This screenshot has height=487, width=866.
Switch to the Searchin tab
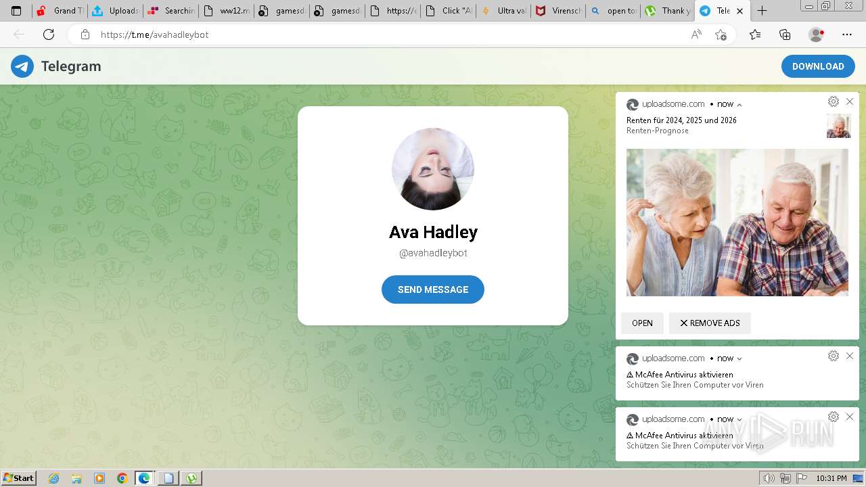[170, 11]
